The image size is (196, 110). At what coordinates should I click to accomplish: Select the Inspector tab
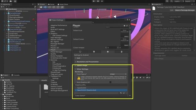[156, 4]
